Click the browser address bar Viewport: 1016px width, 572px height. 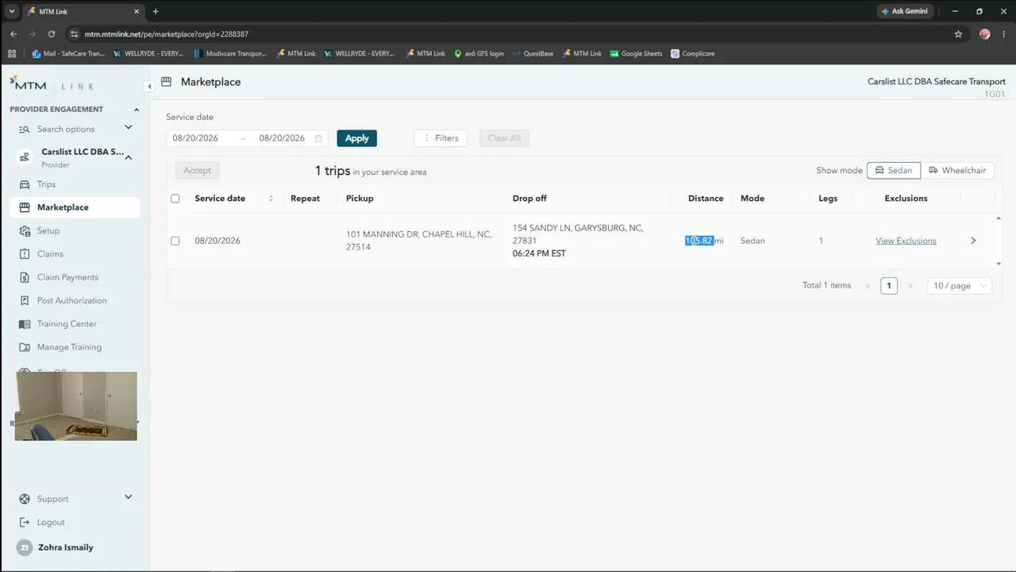coord(508,34)
